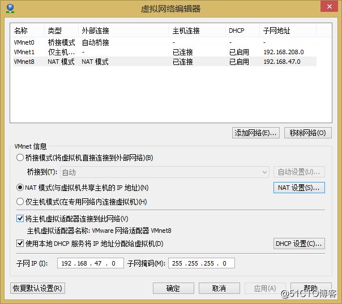This screenshot has height=304, width=342.
Task: Click 已连接 host cell in VMnet8 row
Action: pos(183,62)
